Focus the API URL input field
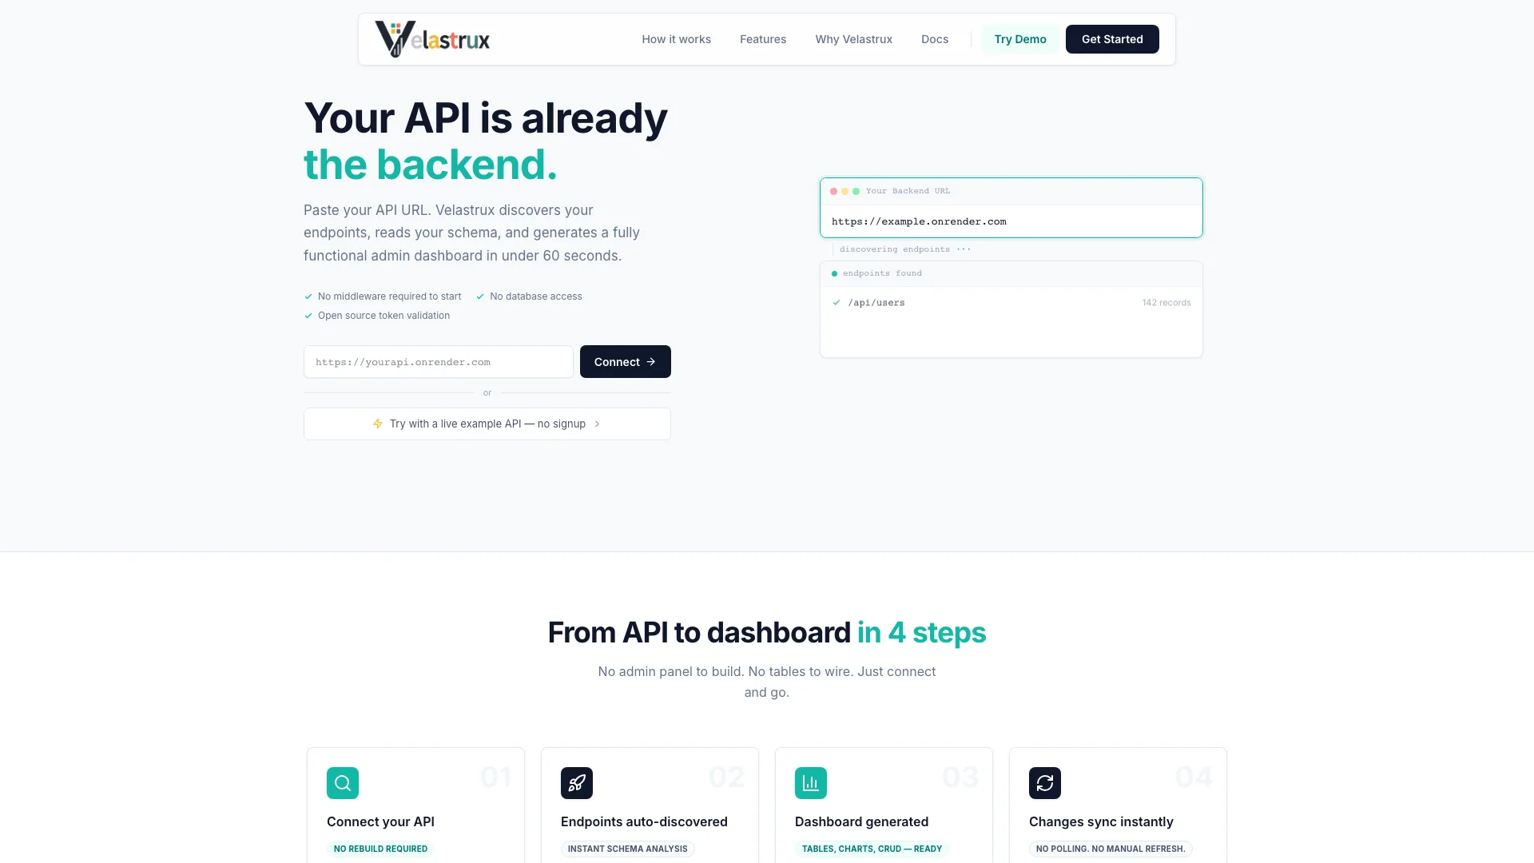 click(439, 362)
